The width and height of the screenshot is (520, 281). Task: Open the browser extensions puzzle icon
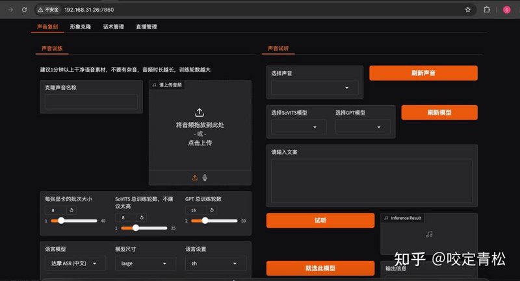pyautogui.click(x=486, y=10)
